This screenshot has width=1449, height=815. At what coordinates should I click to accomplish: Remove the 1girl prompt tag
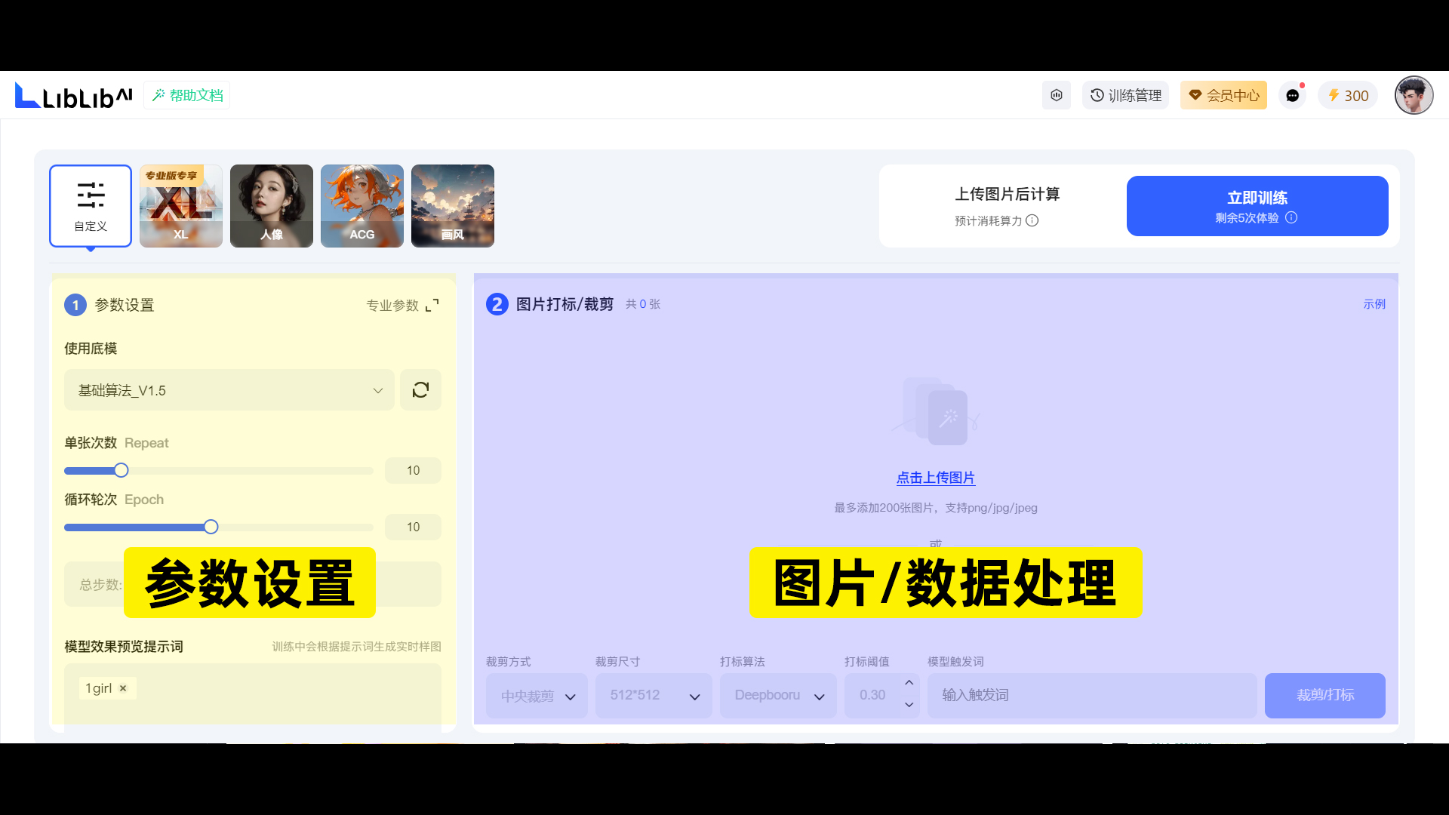point(123,688)
